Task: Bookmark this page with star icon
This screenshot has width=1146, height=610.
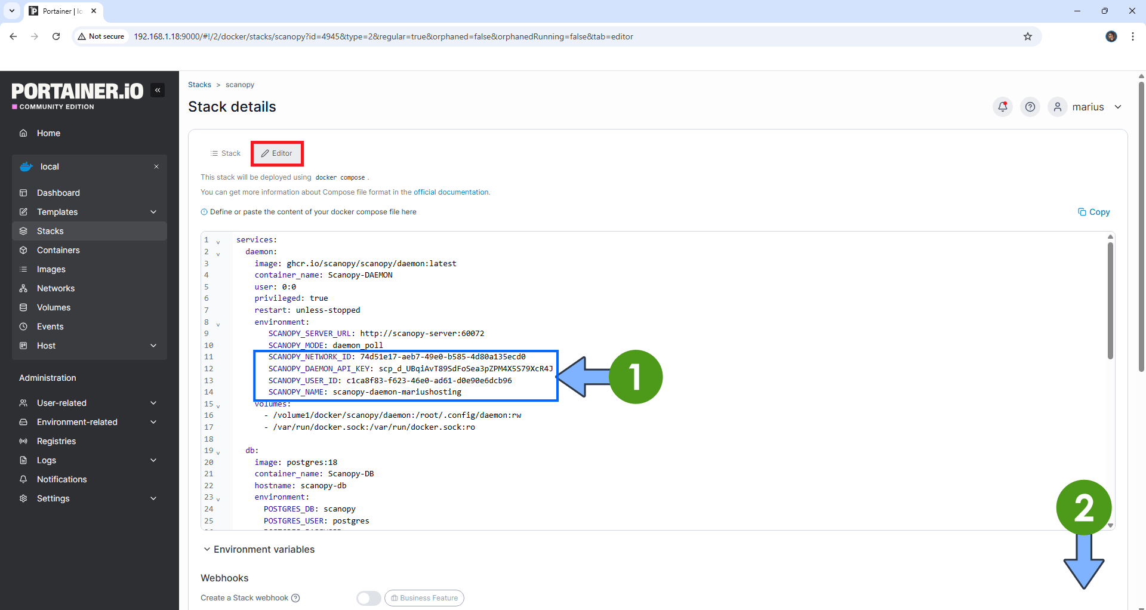Action: (1028, 36)
